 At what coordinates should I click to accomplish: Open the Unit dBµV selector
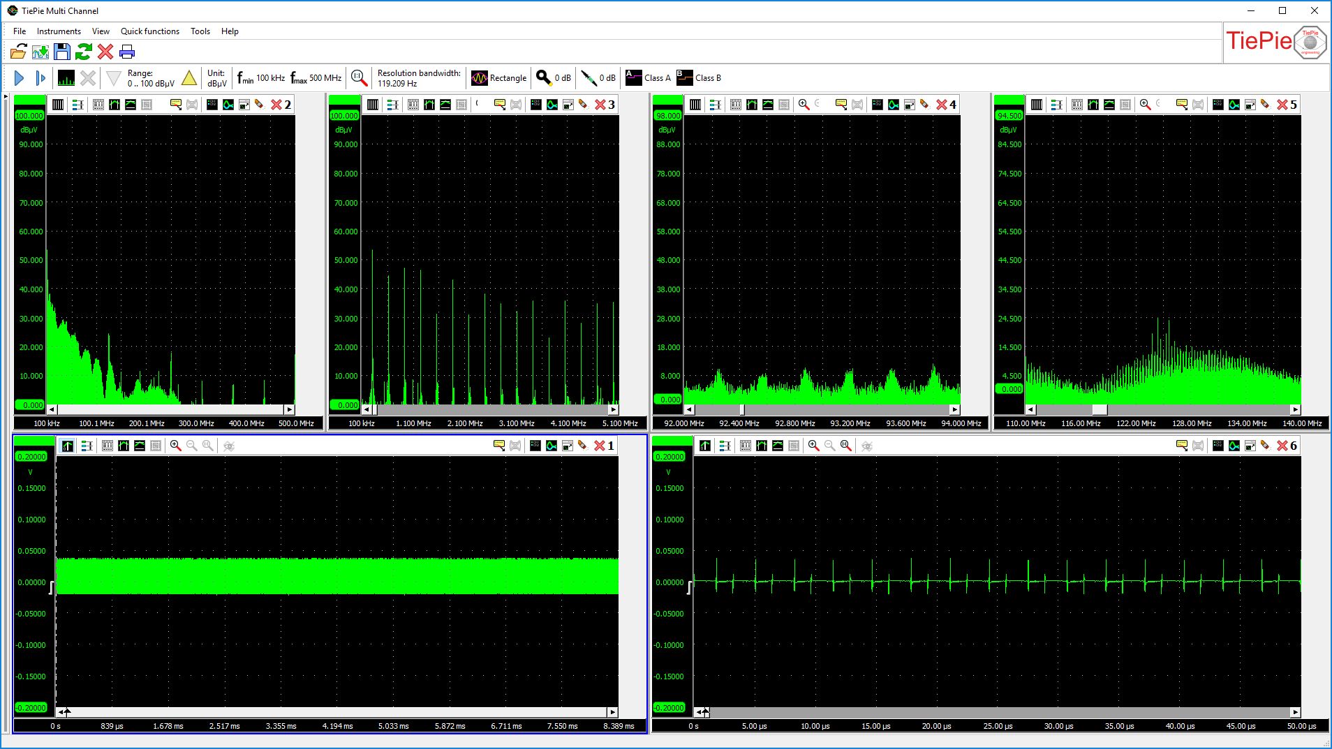(x=216, y=78)
